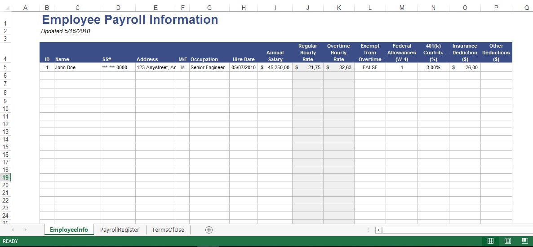Image resolution: width=533 pixels, height=247 pixels.
Task: Select column C header
Action: pyautogui.click(x=77, y=8)
